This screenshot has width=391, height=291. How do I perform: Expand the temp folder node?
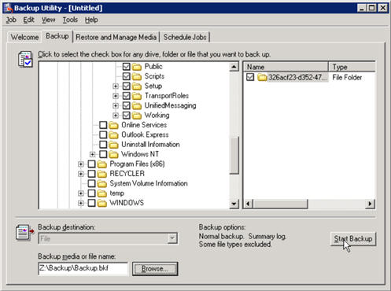(x=81, y=193)
